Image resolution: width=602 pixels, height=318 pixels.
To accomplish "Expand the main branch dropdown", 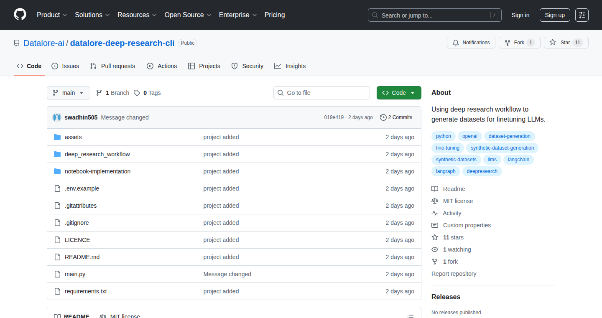I will (x=69, y=93).
